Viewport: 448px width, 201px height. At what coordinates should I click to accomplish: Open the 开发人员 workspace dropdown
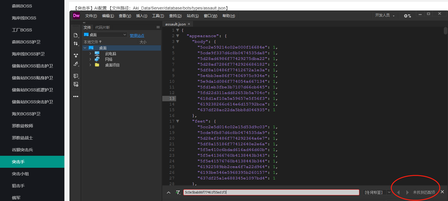[385, 16]
